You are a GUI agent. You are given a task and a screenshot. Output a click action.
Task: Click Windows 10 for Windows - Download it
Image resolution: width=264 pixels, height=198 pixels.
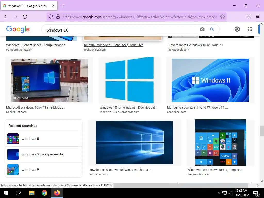[x=129, y=108]
